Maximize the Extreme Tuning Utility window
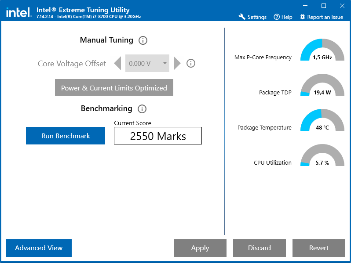Image resolution: width=351 pixels, height=263 pixels. pyautogui.click(x=324, y=6)
